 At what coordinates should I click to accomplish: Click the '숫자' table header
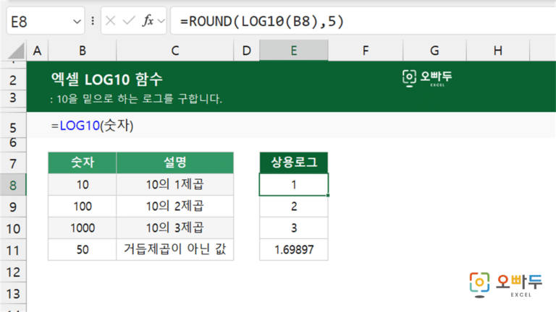point(83,162)
